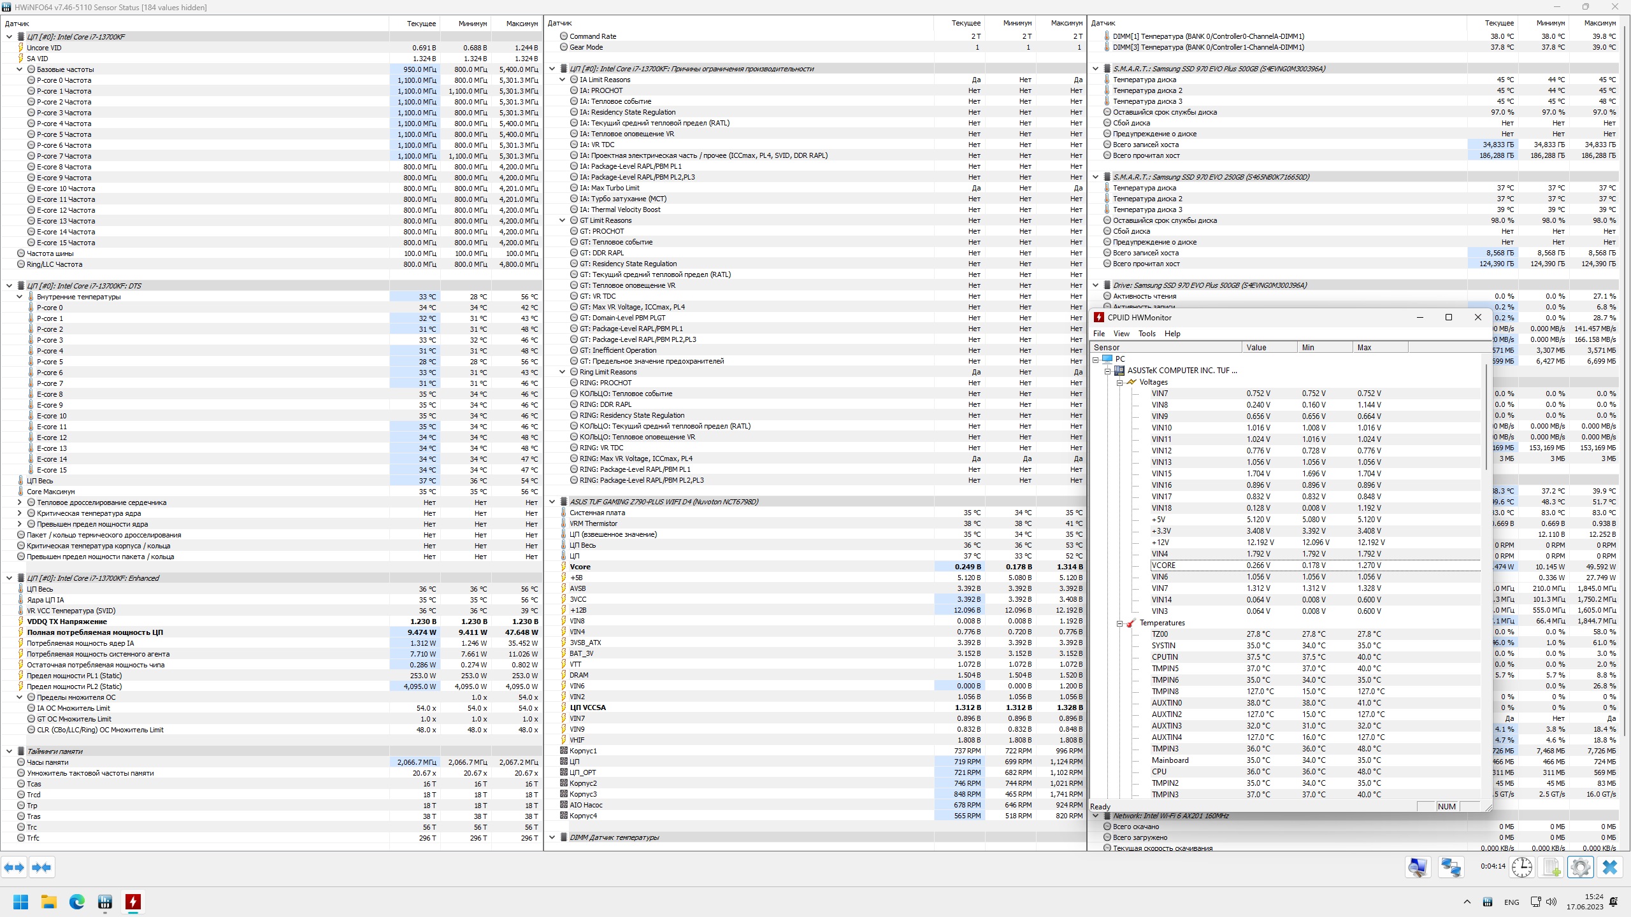Viewport: 1631px width, 917px height.
Task: Open HWMonitor from the taskbar
Action: coord(133,902)
